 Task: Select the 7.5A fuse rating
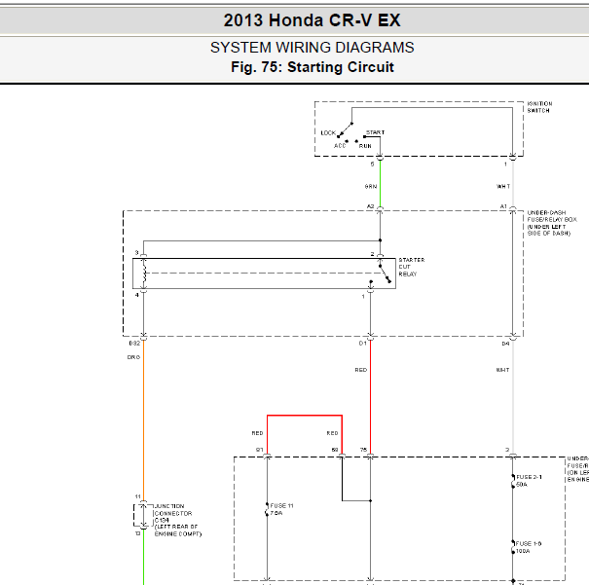[x=276, y=513]
